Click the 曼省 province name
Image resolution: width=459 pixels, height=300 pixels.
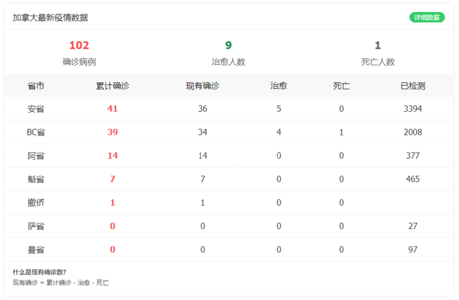coord(36,250)
